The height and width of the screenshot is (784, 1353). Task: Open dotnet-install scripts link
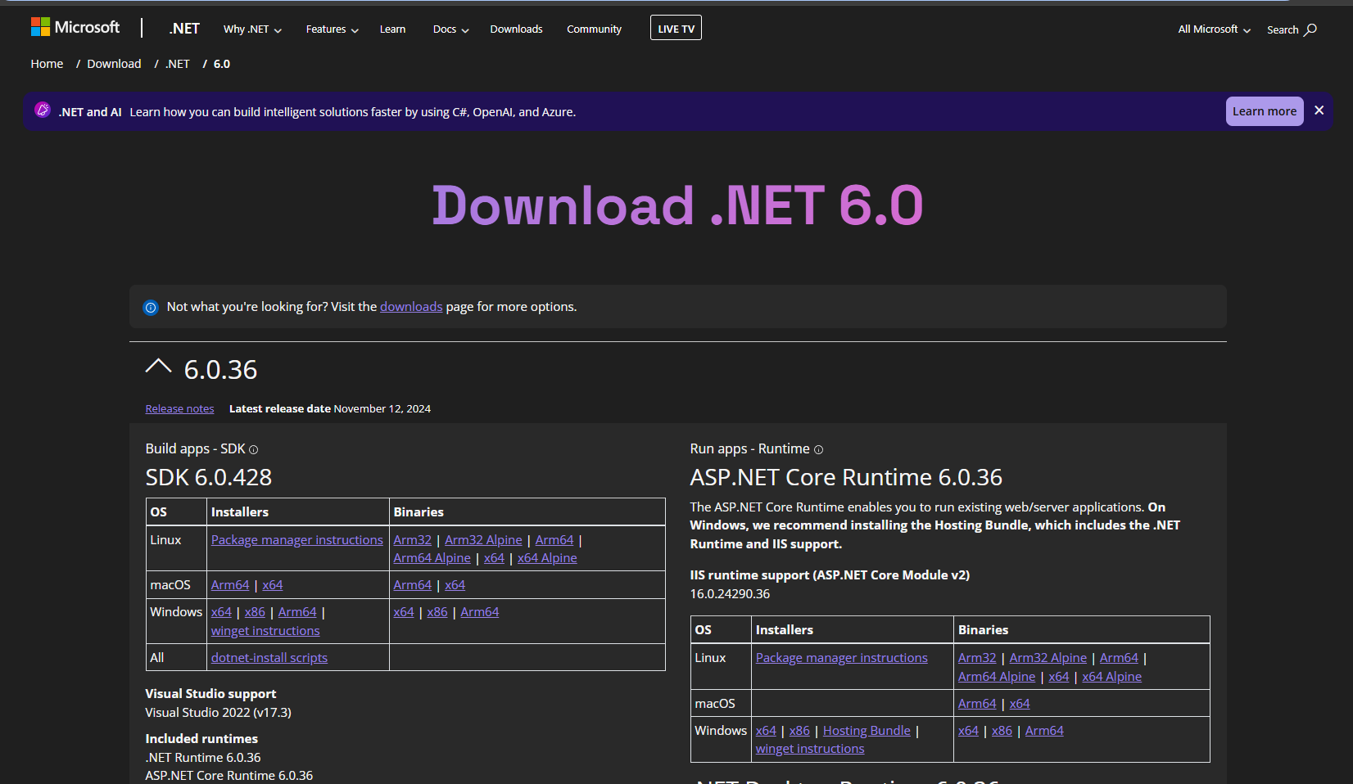pyautogui.click(x=269, y=658)
